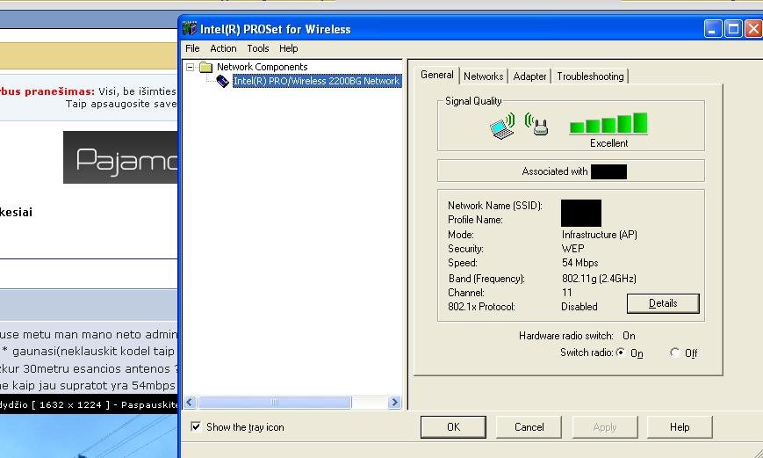
Task: Click the Associated with text
Action: (555, 171)
